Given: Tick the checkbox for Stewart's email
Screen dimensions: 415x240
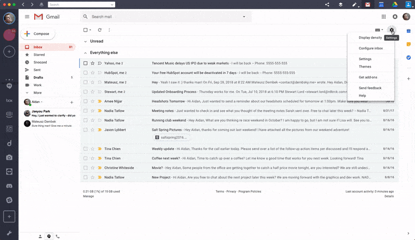Looking at the screenshot, I should point(86,91).
